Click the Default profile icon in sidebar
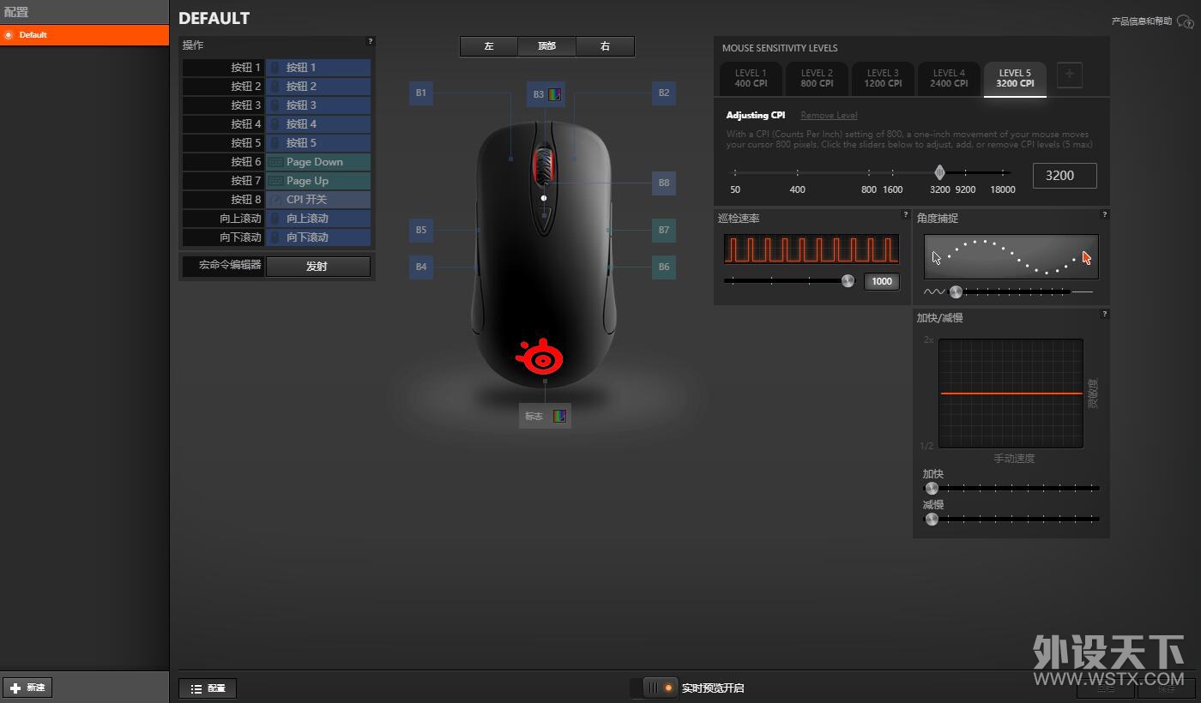This screenshot has height=703, width=1201. 9,35
